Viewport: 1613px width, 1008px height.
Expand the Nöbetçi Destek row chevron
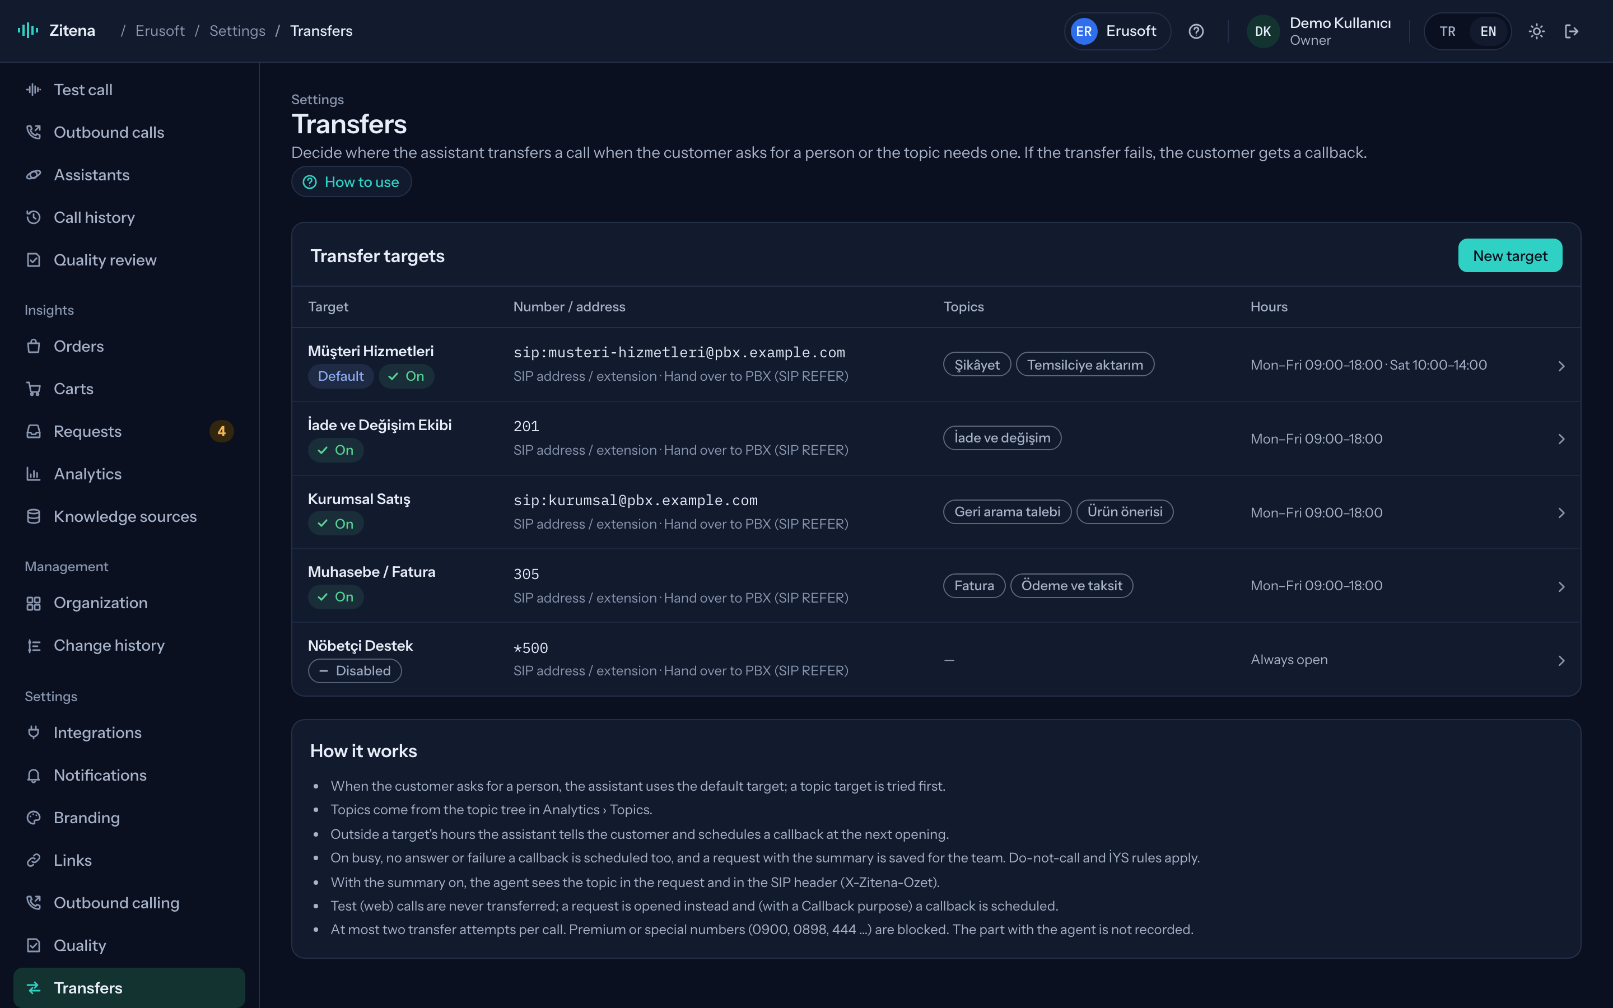[1561, 661]
